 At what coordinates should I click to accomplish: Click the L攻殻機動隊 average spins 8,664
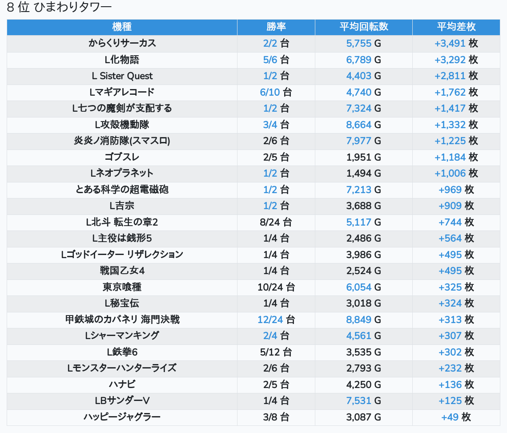tap(358, 125)
